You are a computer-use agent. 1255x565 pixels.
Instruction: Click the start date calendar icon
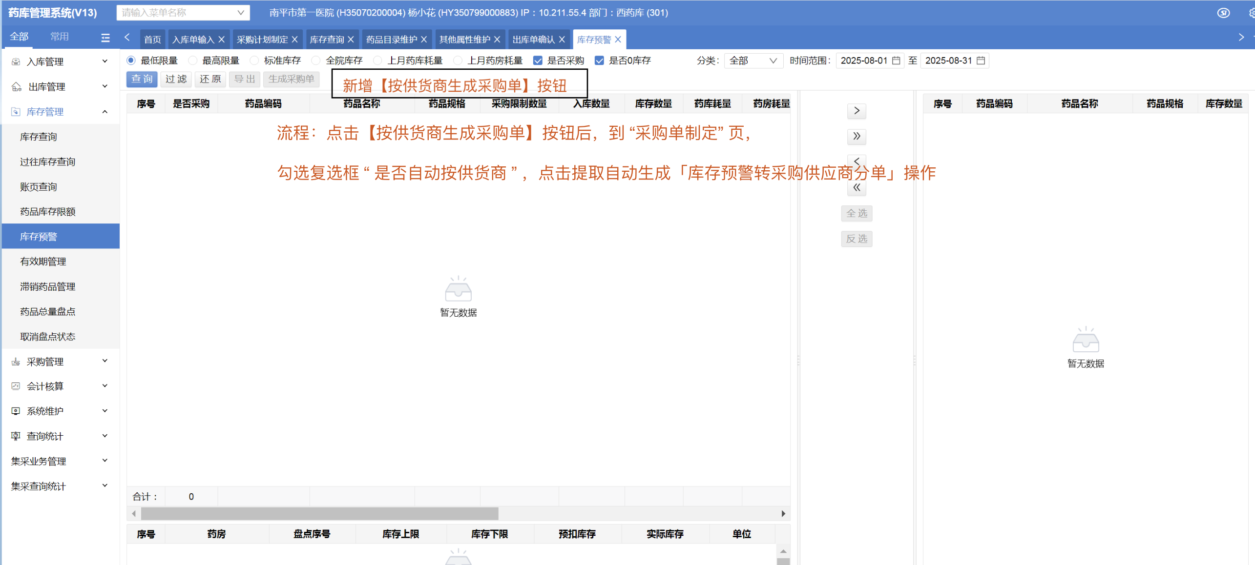[896, 61]
